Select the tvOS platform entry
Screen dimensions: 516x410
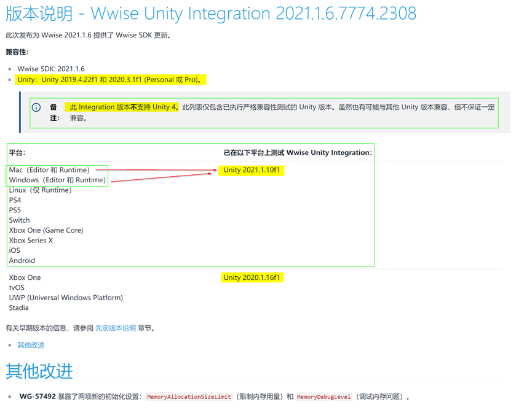[16, 287]
